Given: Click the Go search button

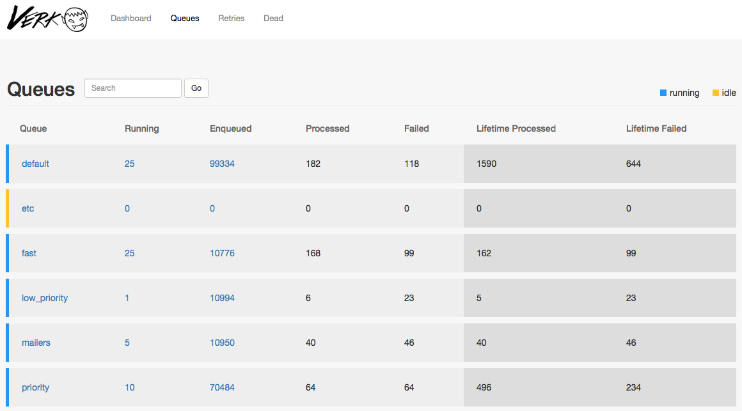Looking at the screenshot, I should (x=196, y=88).
